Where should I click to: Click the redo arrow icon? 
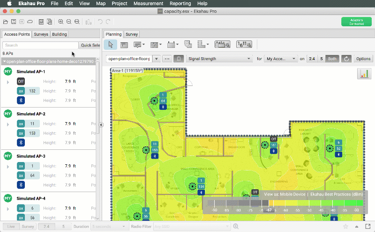108,22
